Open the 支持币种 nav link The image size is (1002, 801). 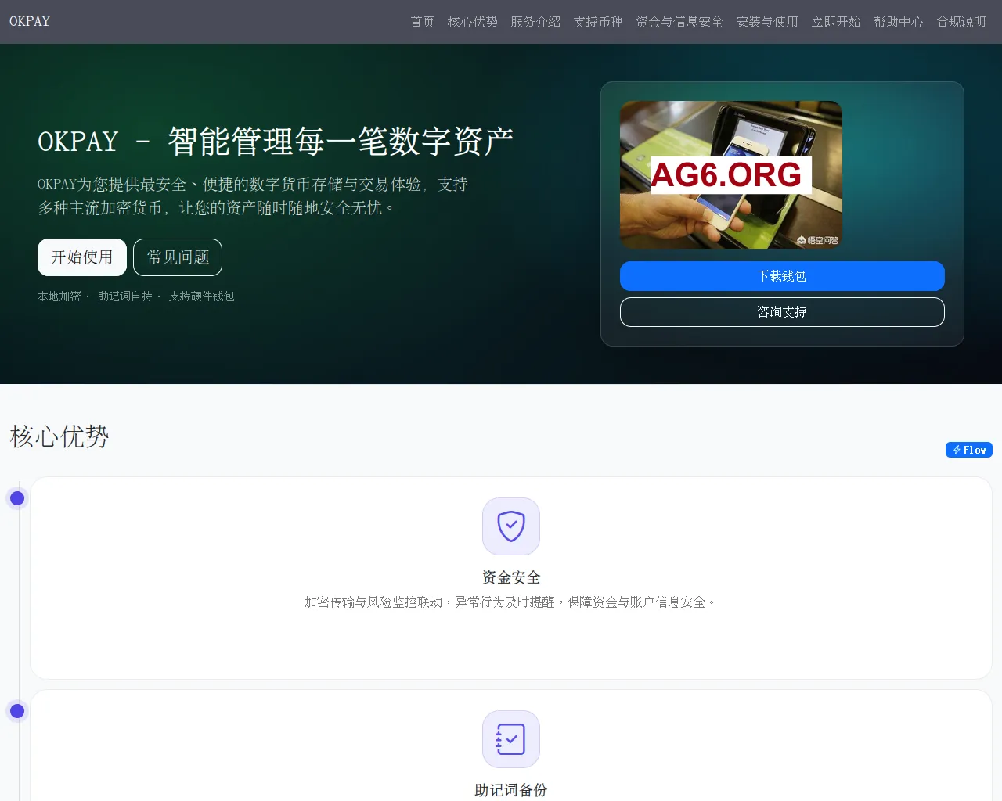point(598,22)
